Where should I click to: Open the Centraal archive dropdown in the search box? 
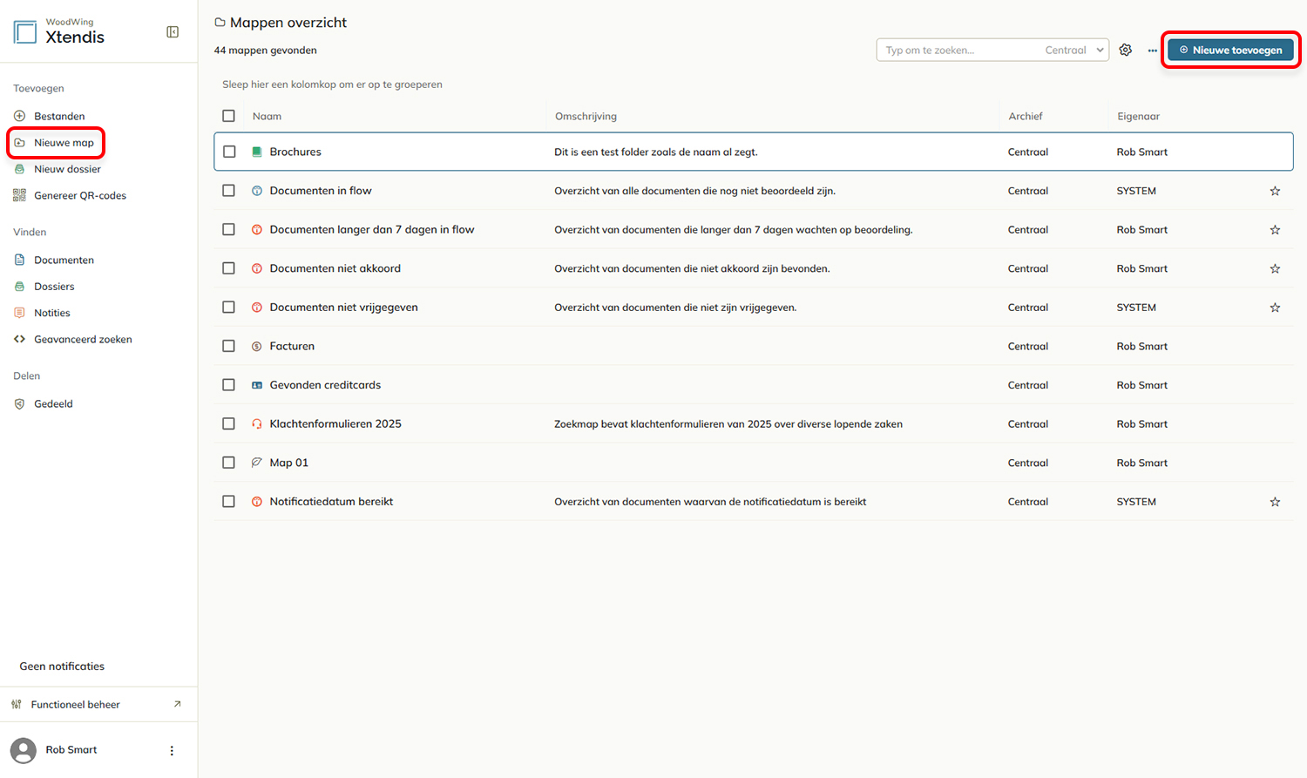pos(1074,51)
